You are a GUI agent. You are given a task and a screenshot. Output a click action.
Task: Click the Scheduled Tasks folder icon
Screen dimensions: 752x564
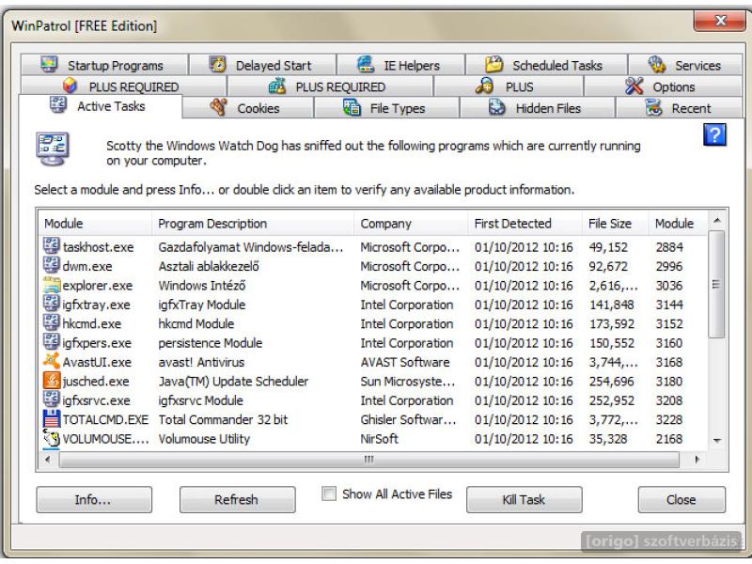[493, 64]
